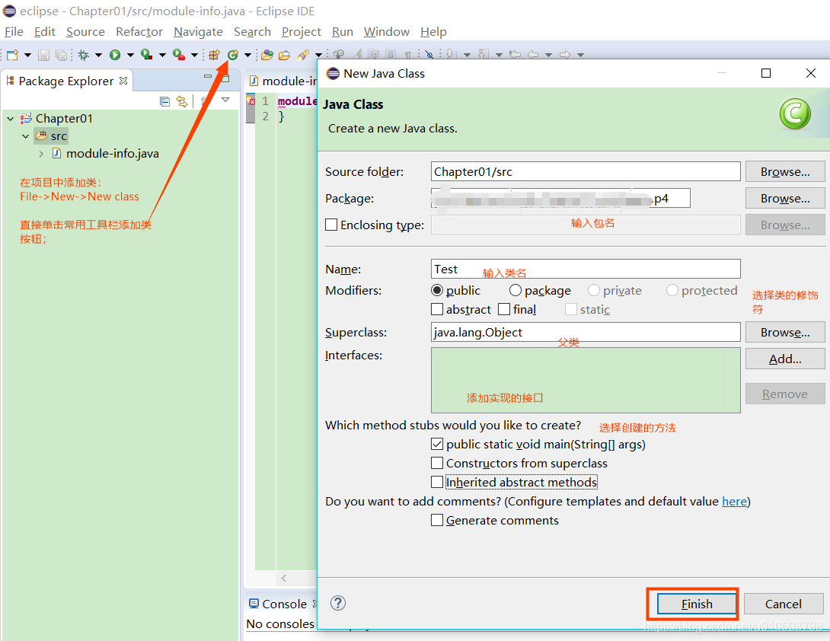Open Package Explorer view menu triangle

[225, 100]
